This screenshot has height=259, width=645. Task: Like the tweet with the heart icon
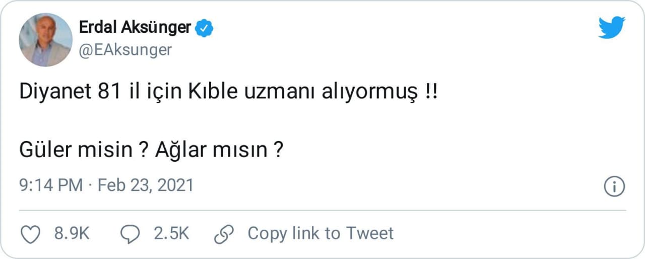[x=31, y=233]
